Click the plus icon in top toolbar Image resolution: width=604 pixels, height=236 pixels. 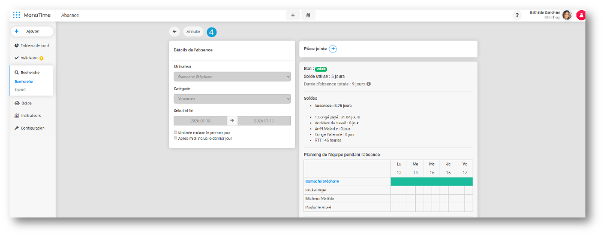click(293, 16)
